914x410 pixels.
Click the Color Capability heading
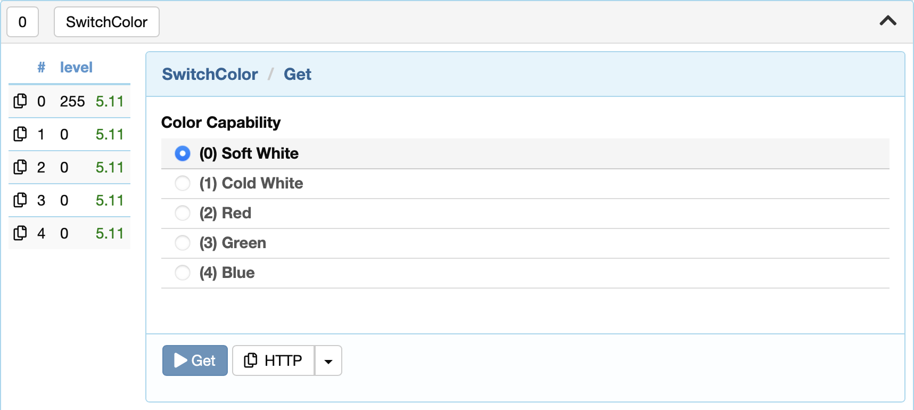221,122
